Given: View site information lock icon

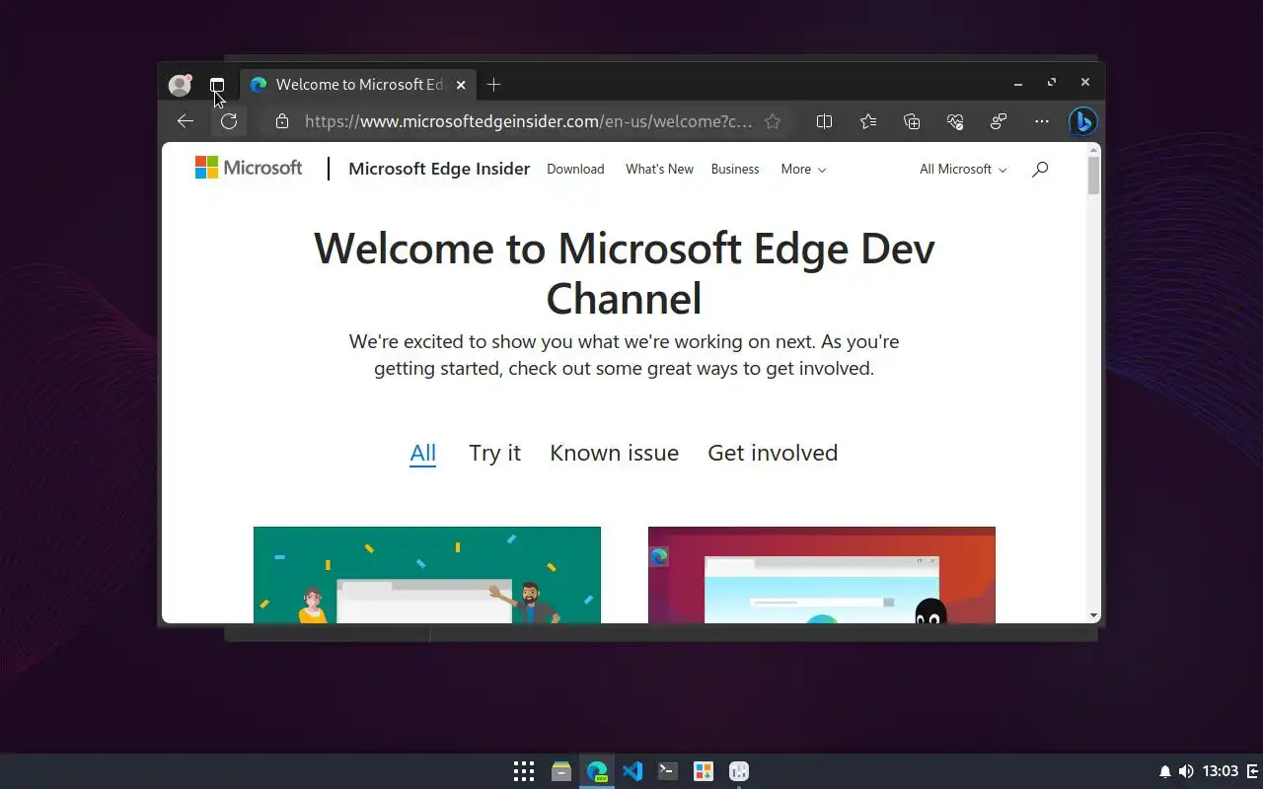Looking at the screenshot, I should click(x=282, y=121).
